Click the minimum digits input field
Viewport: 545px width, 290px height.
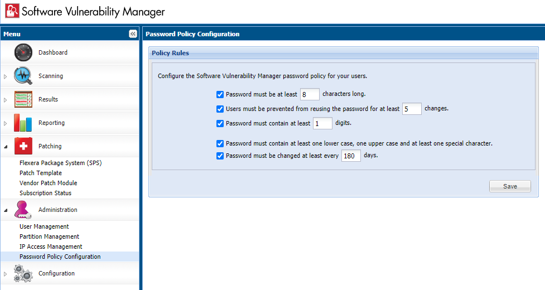[322, 123]
